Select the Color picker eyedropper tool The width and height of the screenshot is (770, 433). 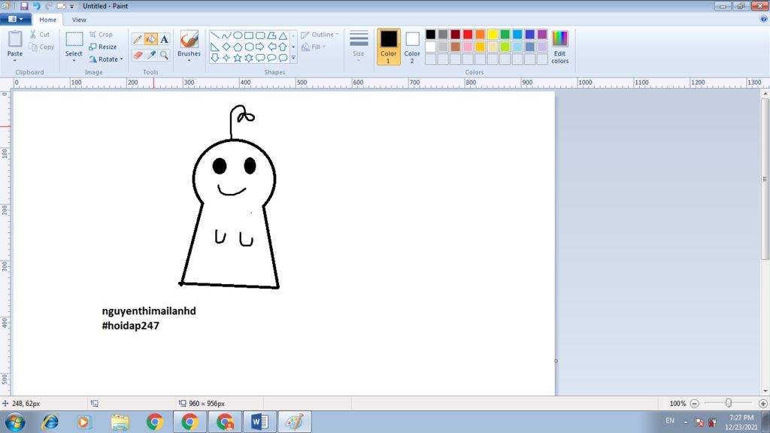click(x=150, y=54)
